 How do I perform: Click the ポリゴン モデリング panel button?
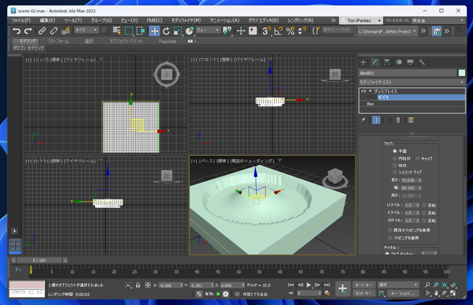[x=28, y=48]
